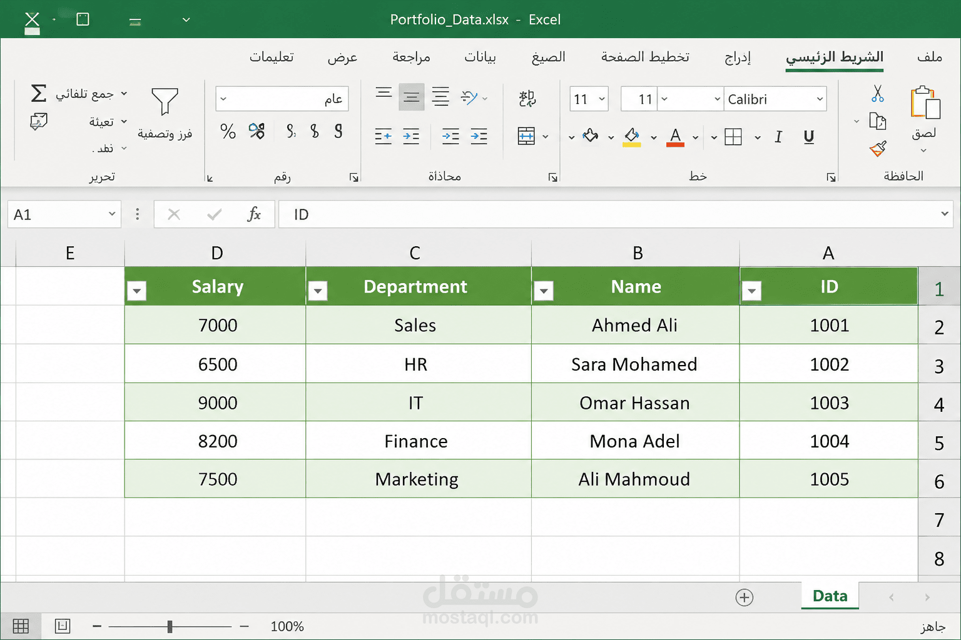This screenshot has width=961, height=640.
Task: Click the salary cell 8200
Action: click(x=216, y=441)
